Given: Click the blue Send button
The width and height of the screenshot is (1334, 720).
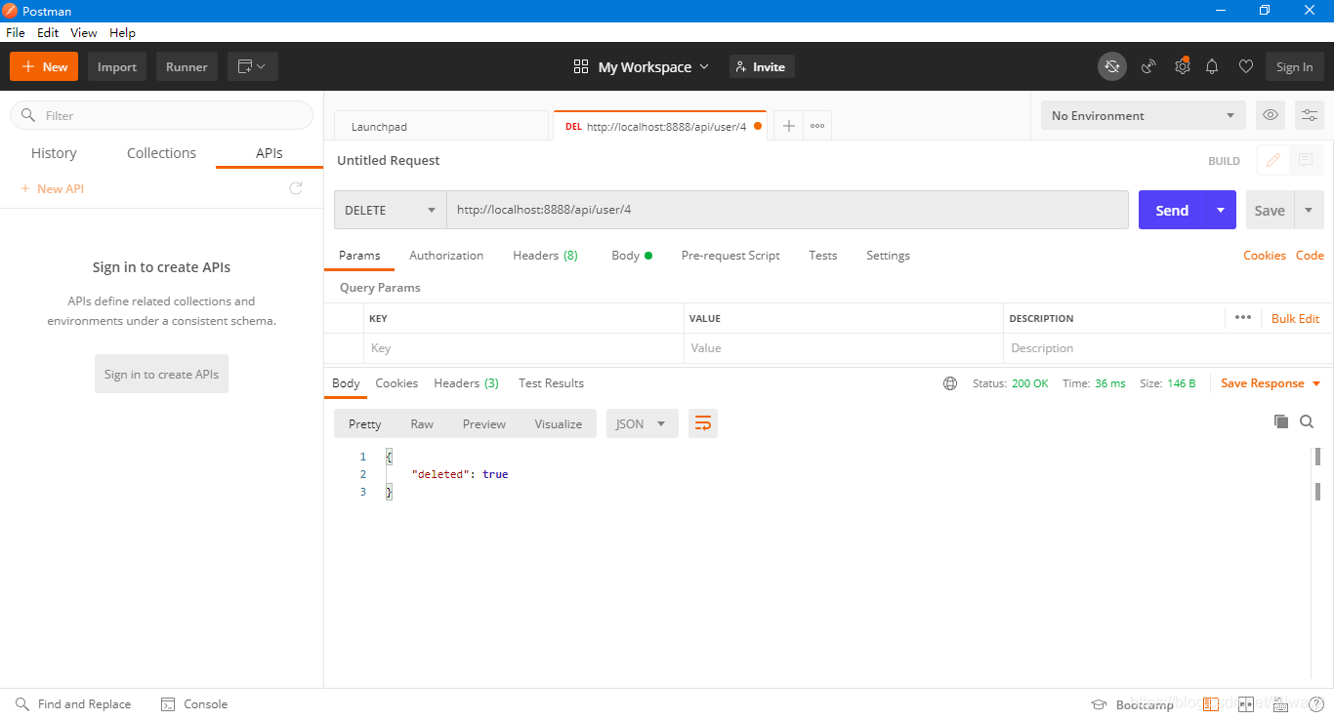Looking at the screenshot, I should tap(1172, 210).
